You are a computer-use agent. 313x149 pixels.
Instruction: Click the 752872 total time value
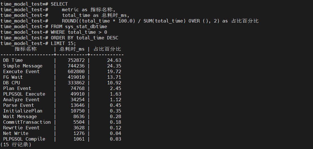(x=76, y=60)
